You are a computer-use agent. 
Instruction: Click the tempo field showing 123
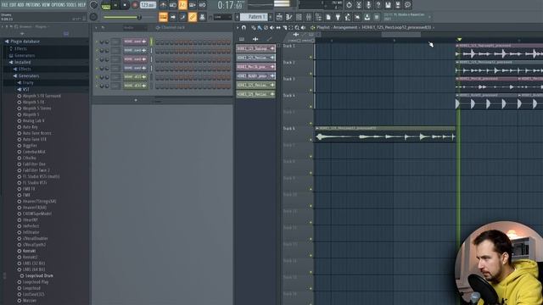pyautogui.click(x=148, y=5)
